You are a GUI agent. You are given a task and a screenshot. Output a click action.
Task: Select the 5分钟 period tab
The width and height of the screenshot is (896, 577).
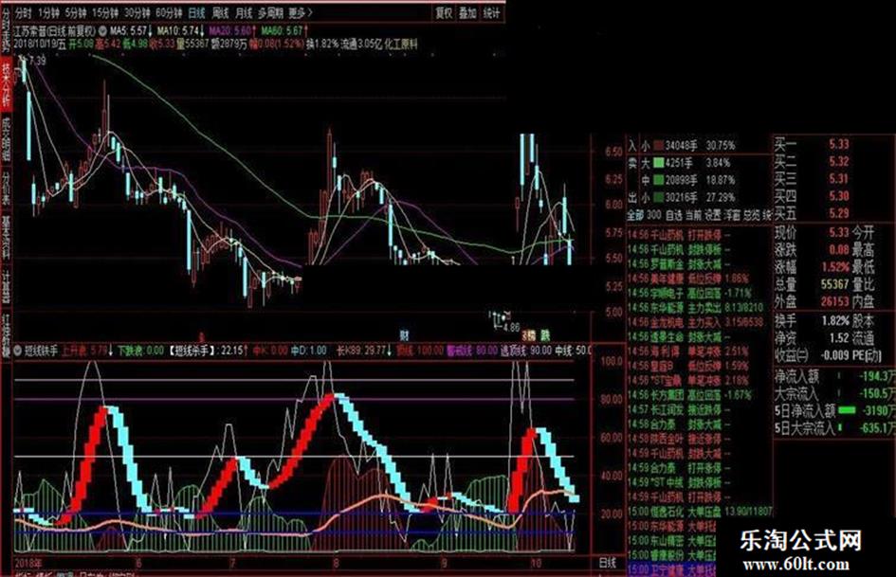76,12
